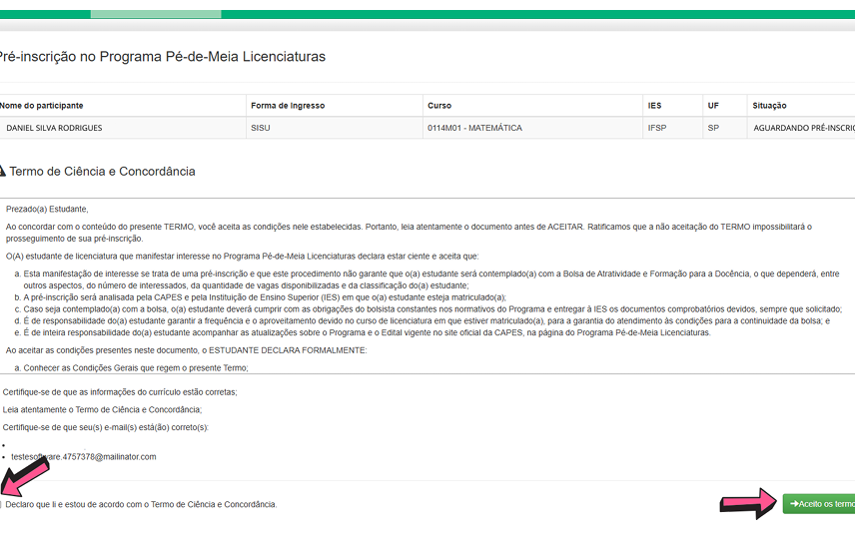Click the Curso column header
The width and height of the screenshot is (855, 543).
(439, 106)
